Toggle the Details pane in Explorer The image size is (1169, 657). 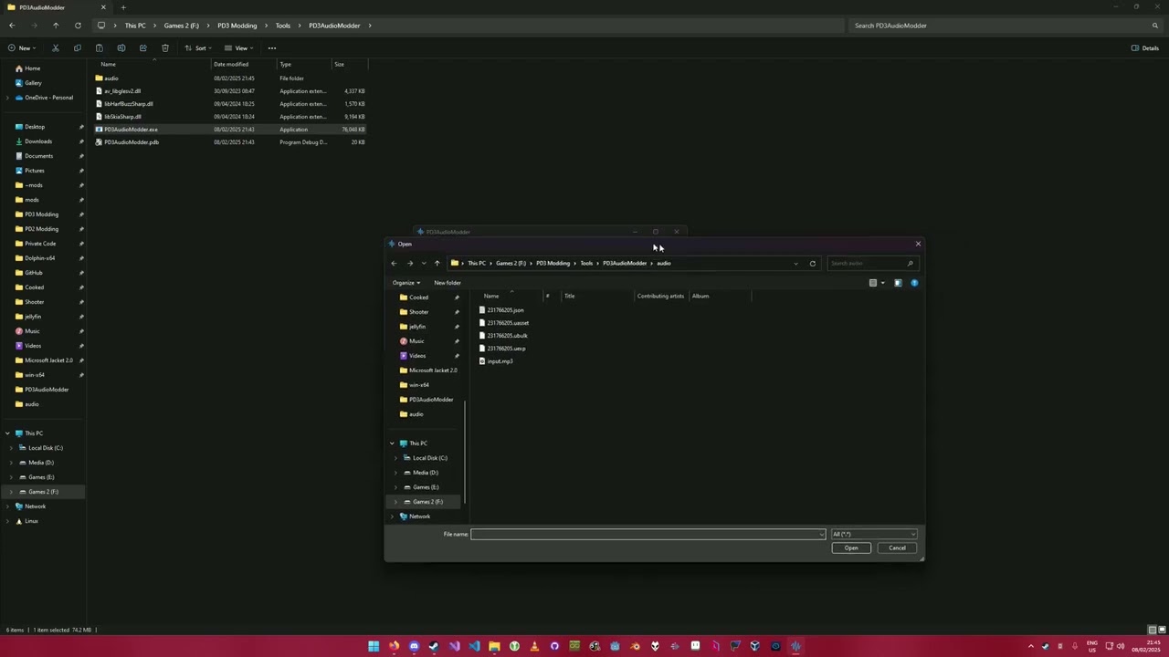pyautogui.click(x=1145, y=48)
